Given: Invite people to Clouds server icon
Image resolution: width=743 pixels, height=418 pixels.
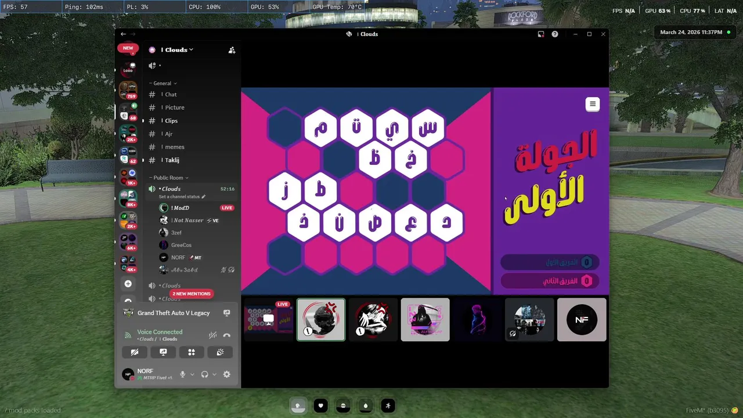Looking at the screenshot, I should point(232,50).
